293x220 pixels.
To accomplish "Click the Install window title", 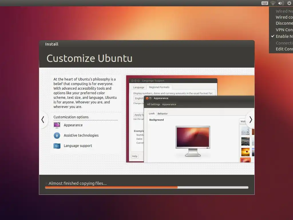I will click(x=52, y=44).
